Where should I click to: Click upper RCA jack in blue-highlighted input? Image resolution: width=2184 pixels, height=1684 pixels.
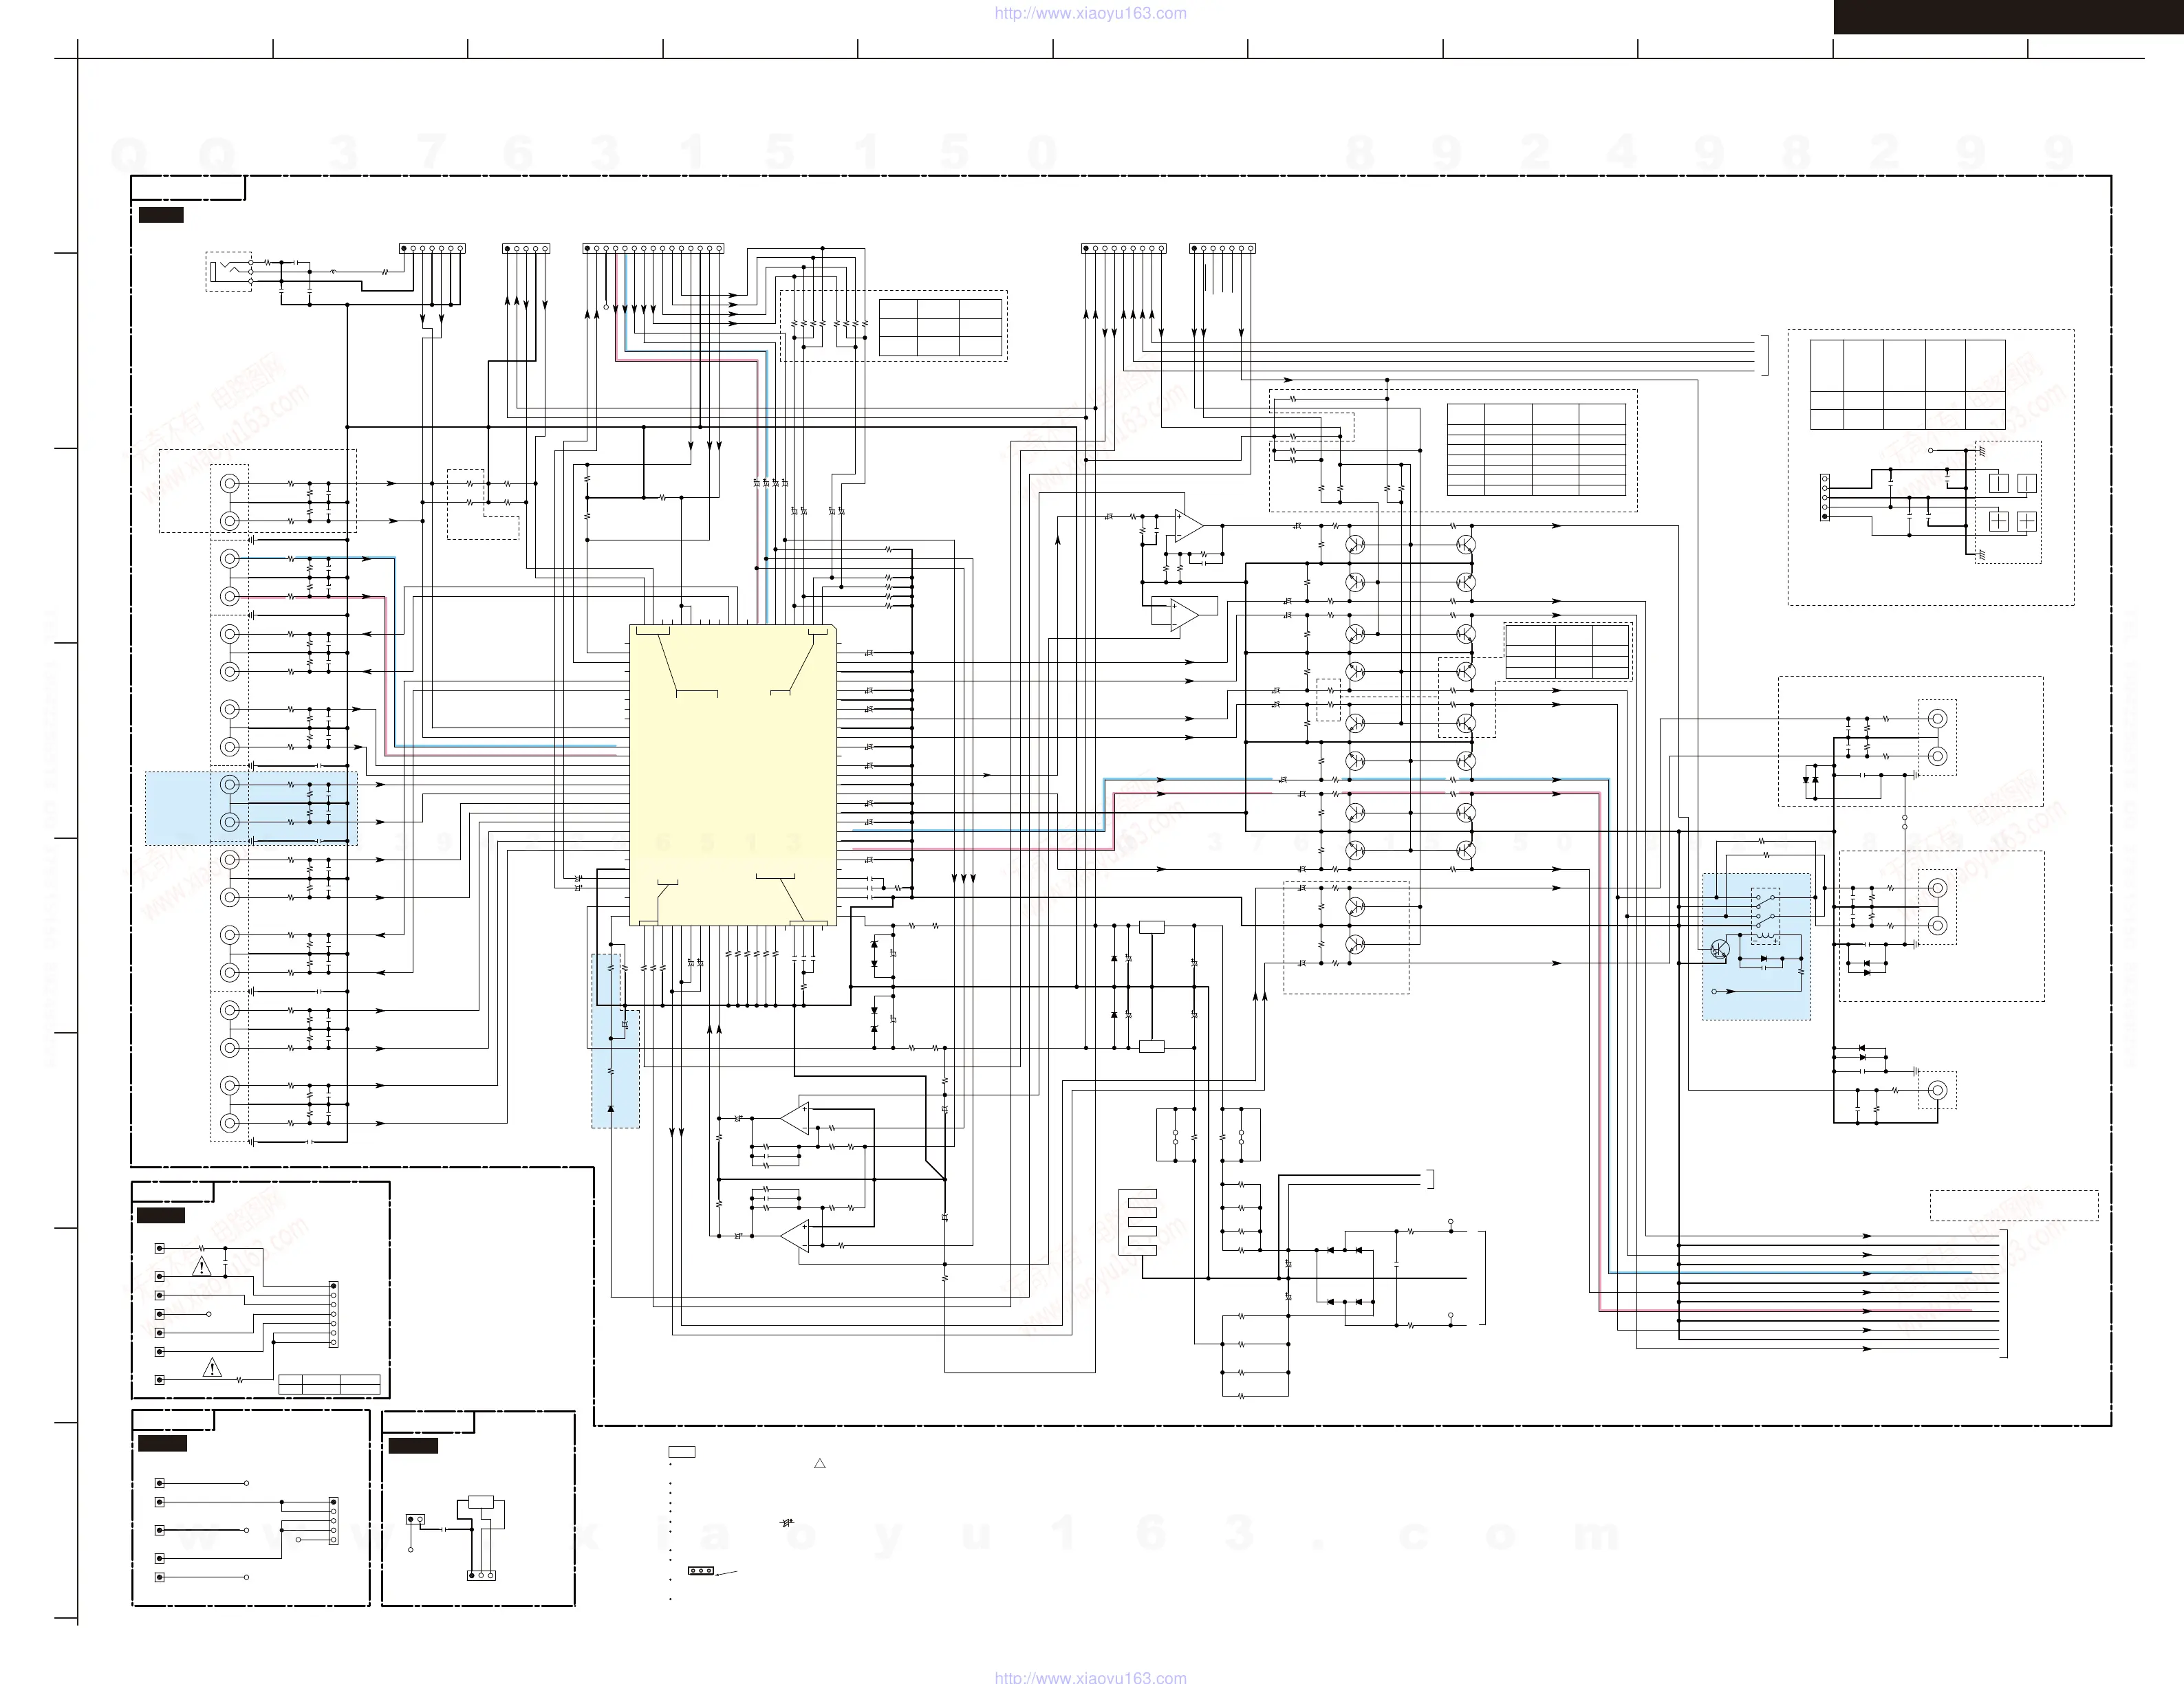point(230,785)
